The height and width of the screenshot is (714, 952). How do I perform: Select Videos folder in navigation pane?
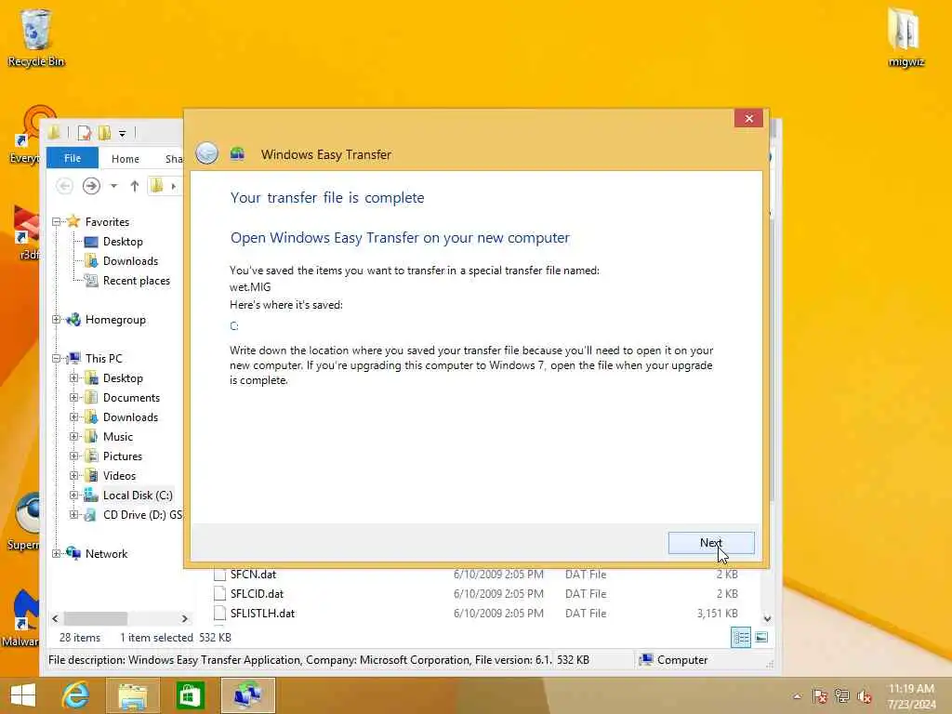point(119,475)
